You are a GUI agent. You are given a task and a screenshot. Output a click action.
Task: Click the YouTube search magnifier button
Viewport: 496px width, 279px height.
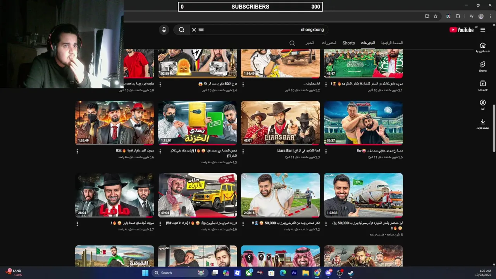181,30
